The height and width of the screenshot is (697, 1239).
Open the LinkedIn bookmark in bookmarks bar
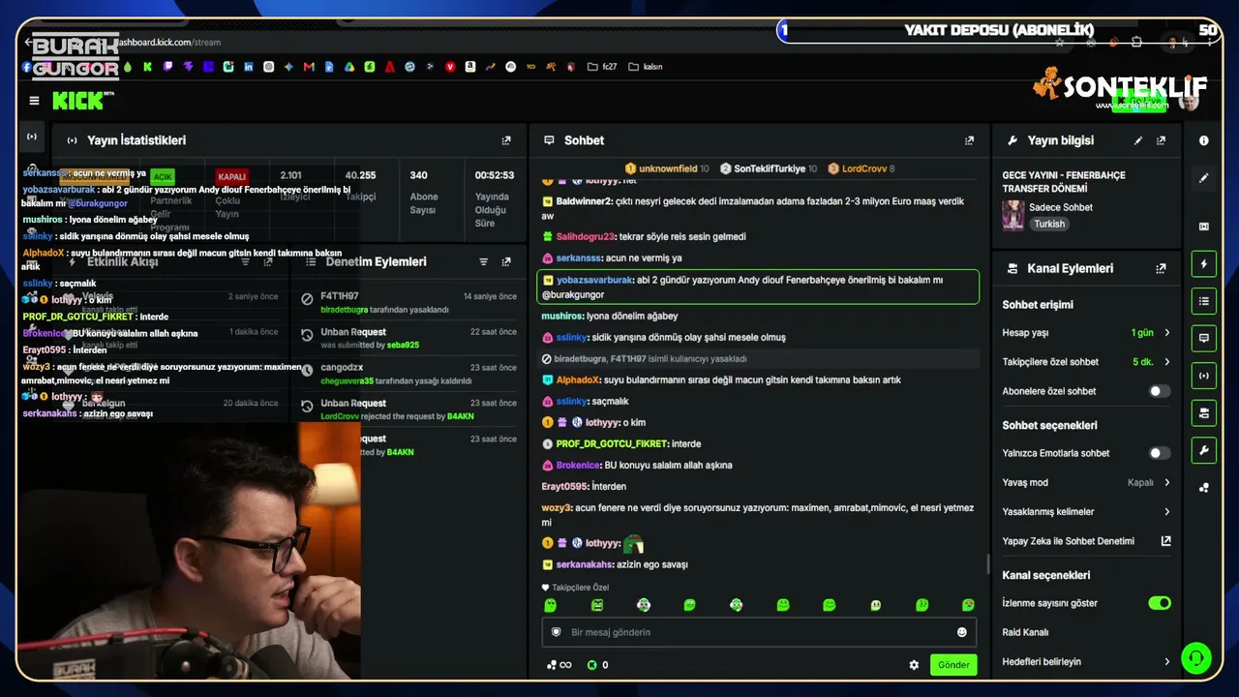249,67
